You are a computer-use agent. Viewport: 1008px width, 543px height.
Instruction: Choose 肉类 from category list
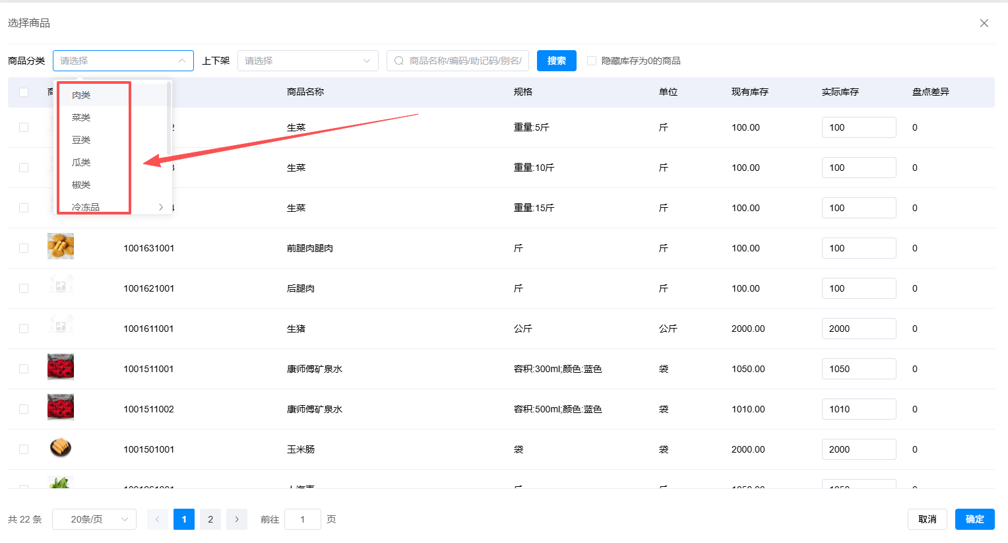(113, 95)
